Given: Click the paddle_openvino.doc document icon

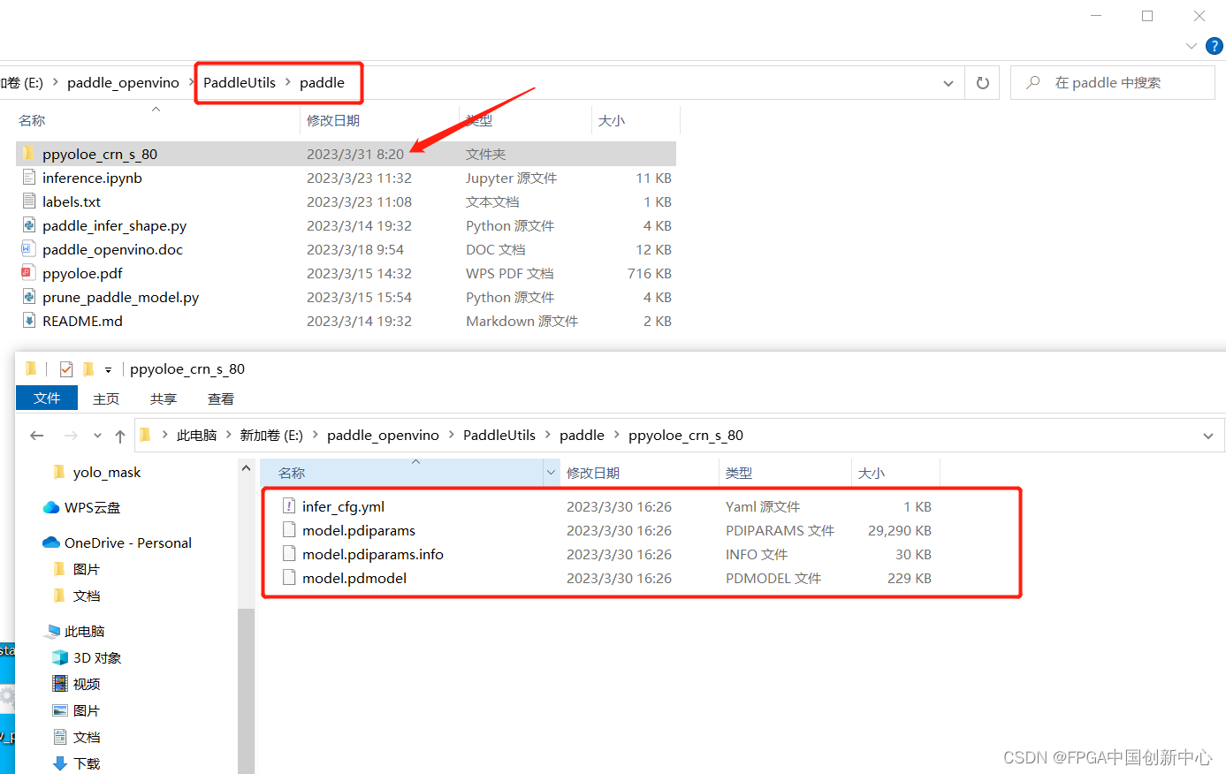Looking at the screenshot, I should click(x=28, y=249).
